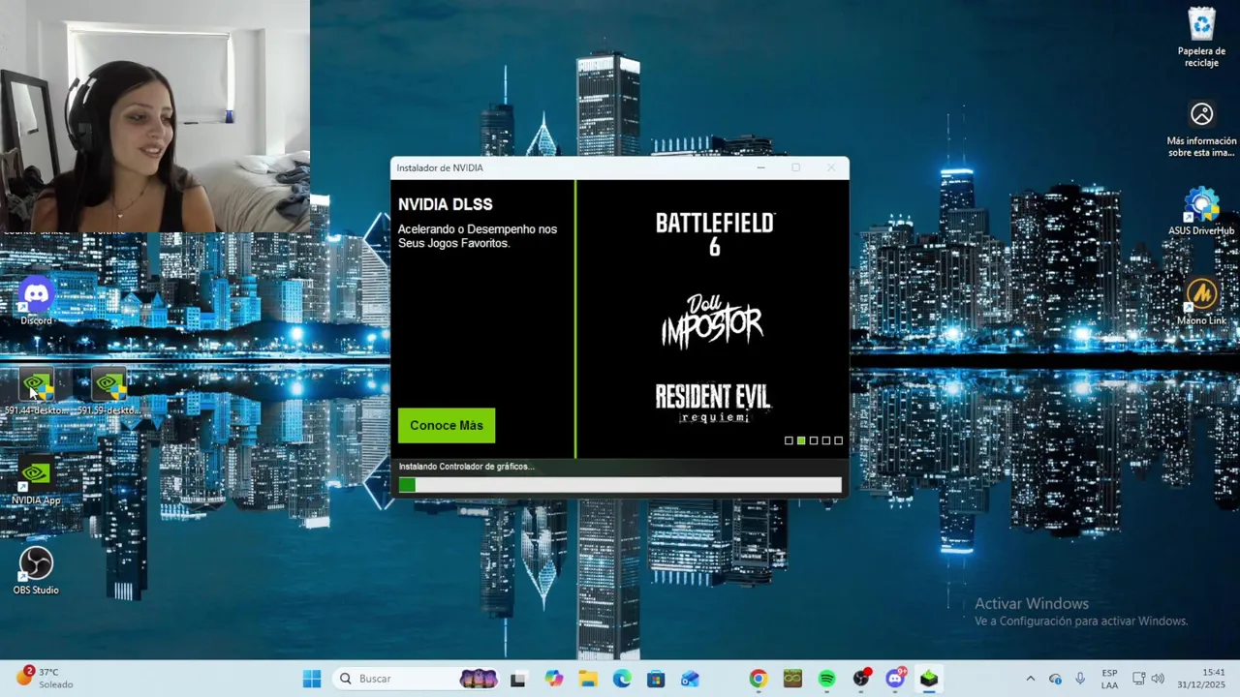This screenshot has height=697, width=1240.
Task: Select the Discord desktop shortcut
Action: tap(36, 301)
